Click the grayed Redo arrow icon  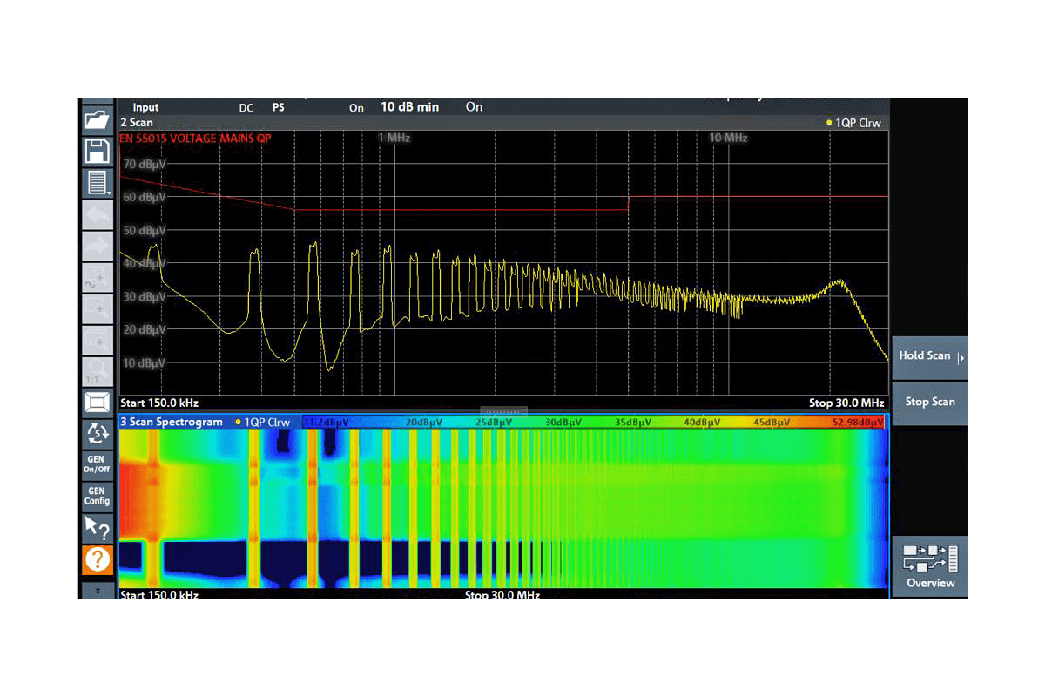[97, 246]
